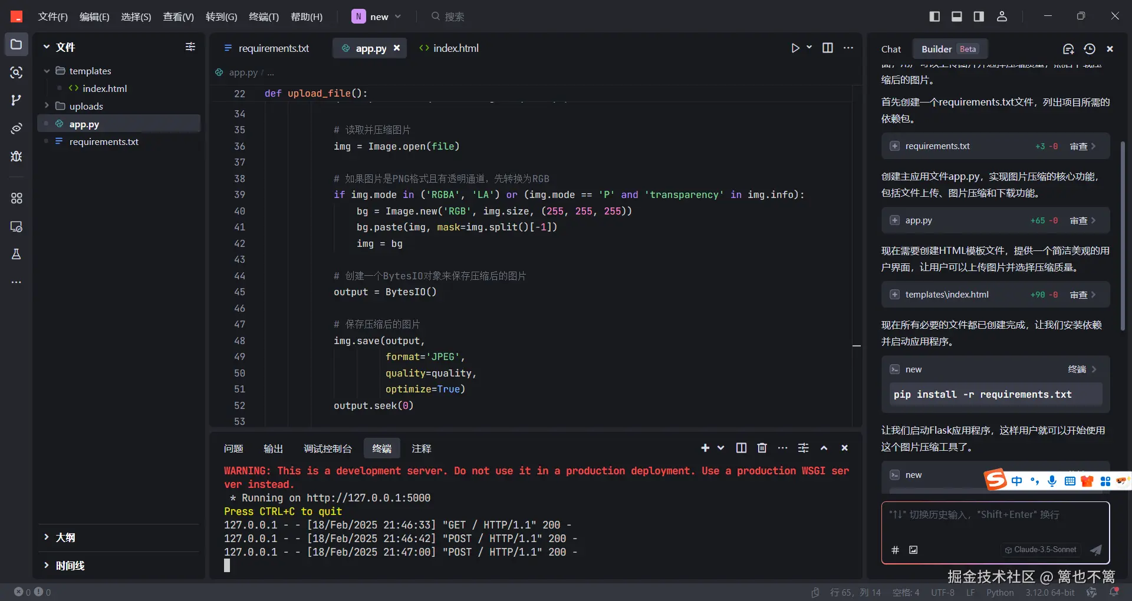This screenshot has width=1132, height=601.
Task: Open the Extensions view in sidebar
Action: pos(17,199)
